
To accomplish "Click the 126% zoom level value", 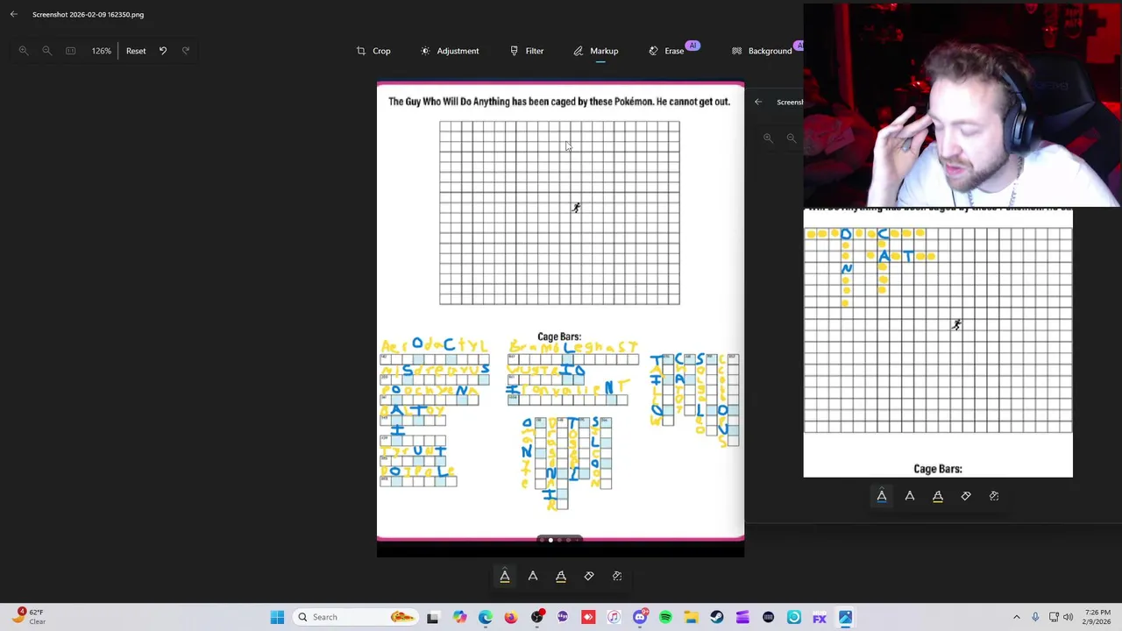I will [102, 51].
